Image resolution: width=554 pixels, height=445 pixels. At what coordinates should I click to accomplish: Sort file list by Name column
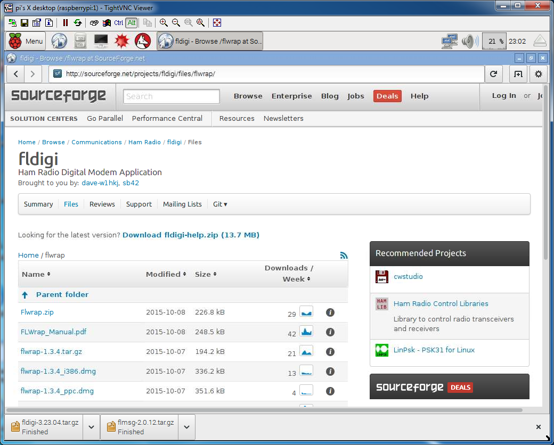coord(36,274)
